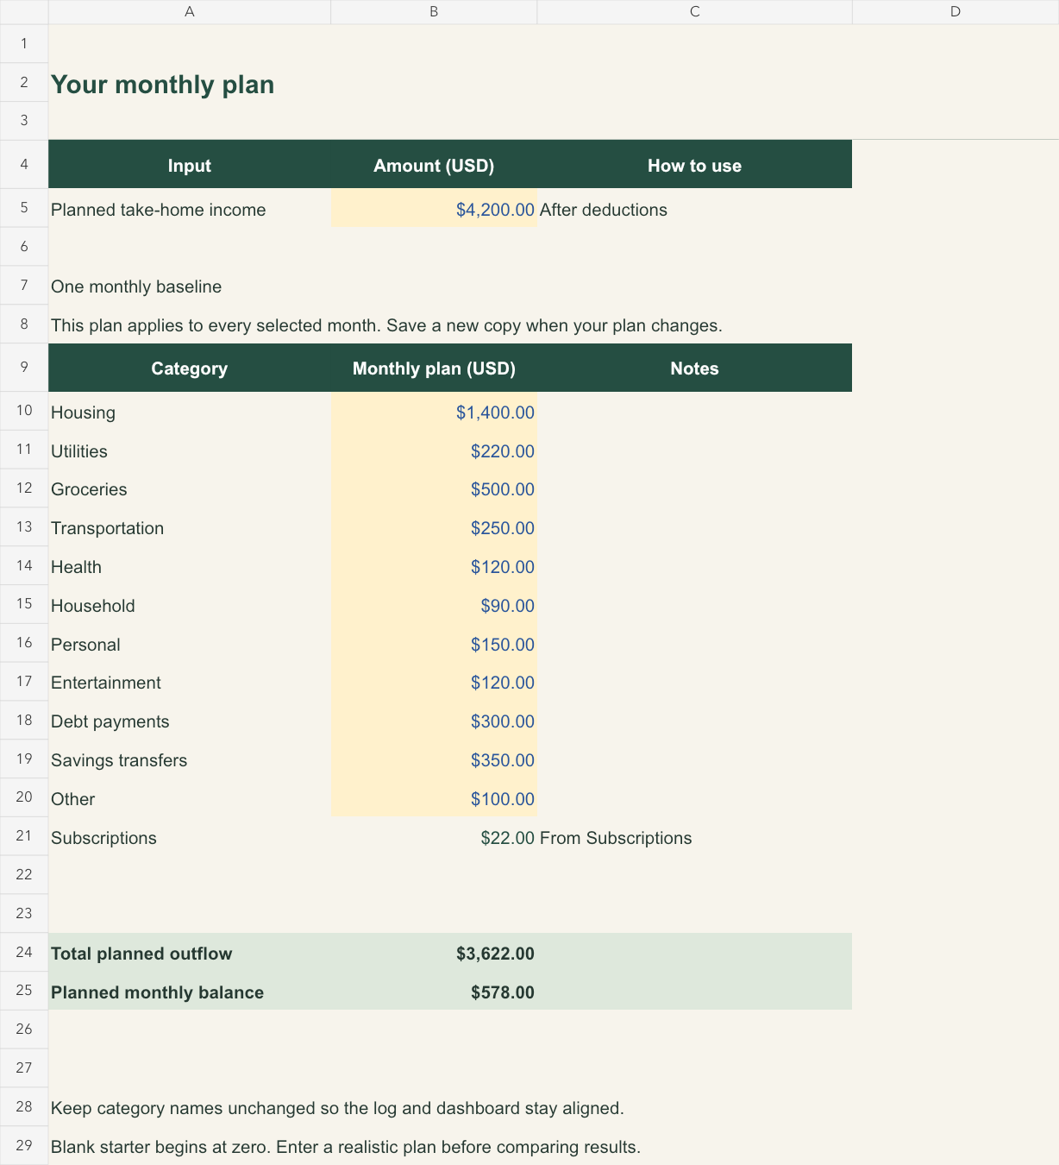The height and width of the screenshot is (1165, 1059).
Task: Click the Utilities category cell
Action: 190,450
